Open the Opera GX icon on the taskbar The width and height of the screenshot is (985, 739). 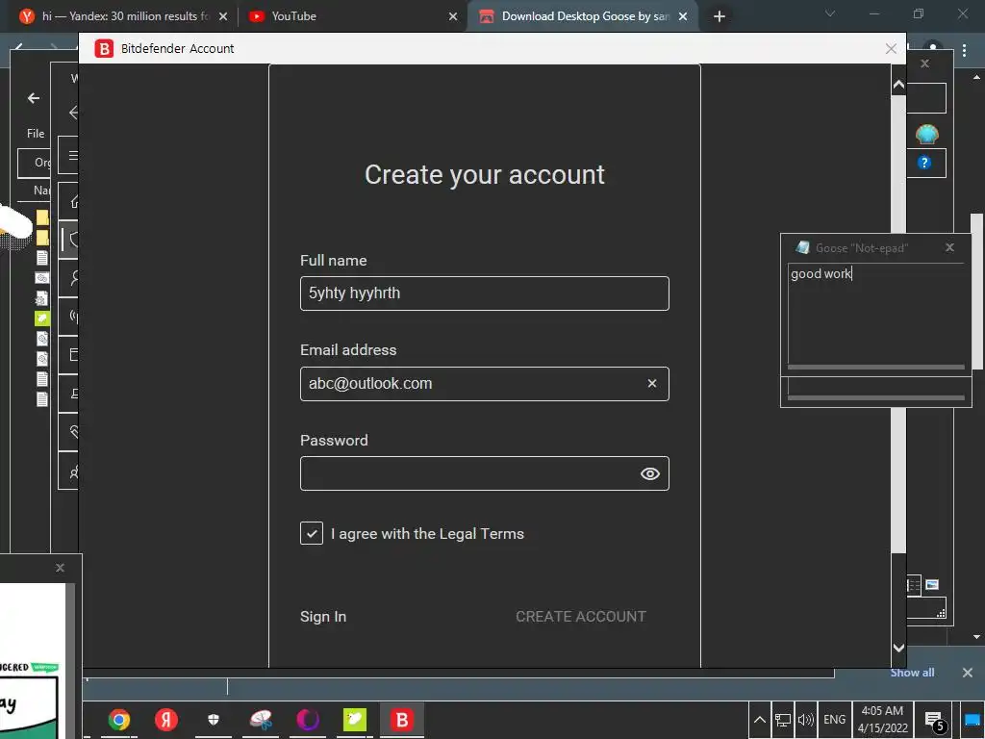(307, 720)
